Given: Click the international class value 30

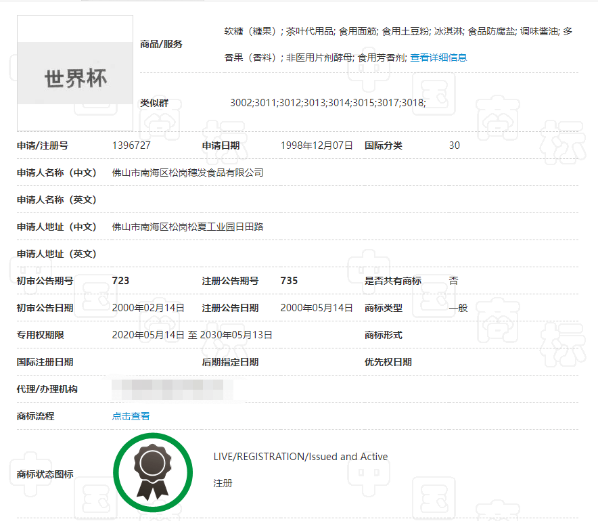Looking at the screenshot, I should [454, 145].
